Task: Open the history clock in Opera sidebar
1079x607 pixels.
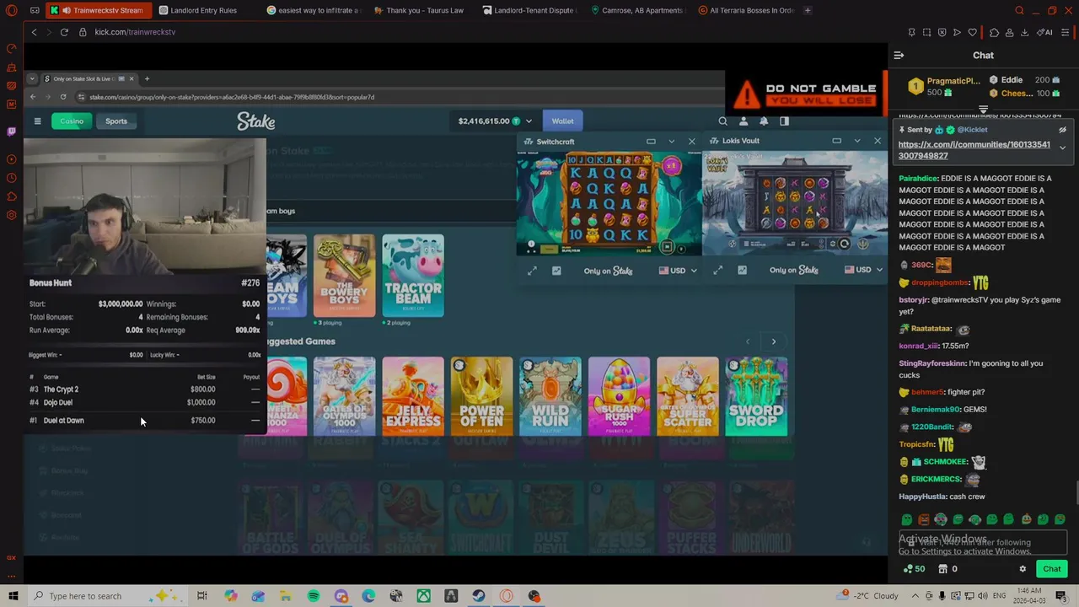Action: tap(11, 178)
